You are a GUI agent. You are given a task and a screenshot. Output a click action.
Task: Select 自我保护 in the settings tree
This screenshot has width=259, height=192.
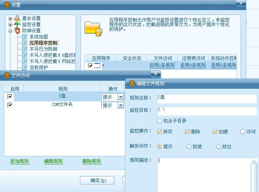39,68
